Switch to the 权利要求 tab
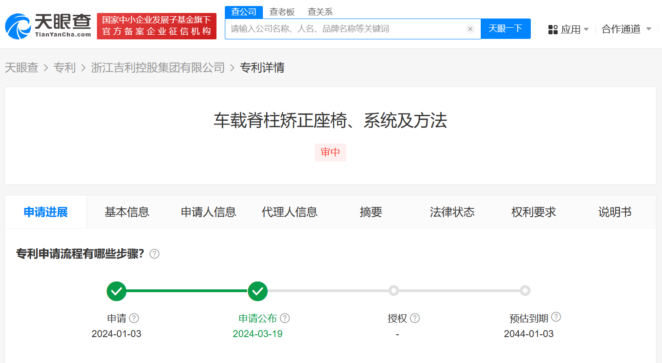This screenshot has width=662, height=363. click(x=533, y=212)
